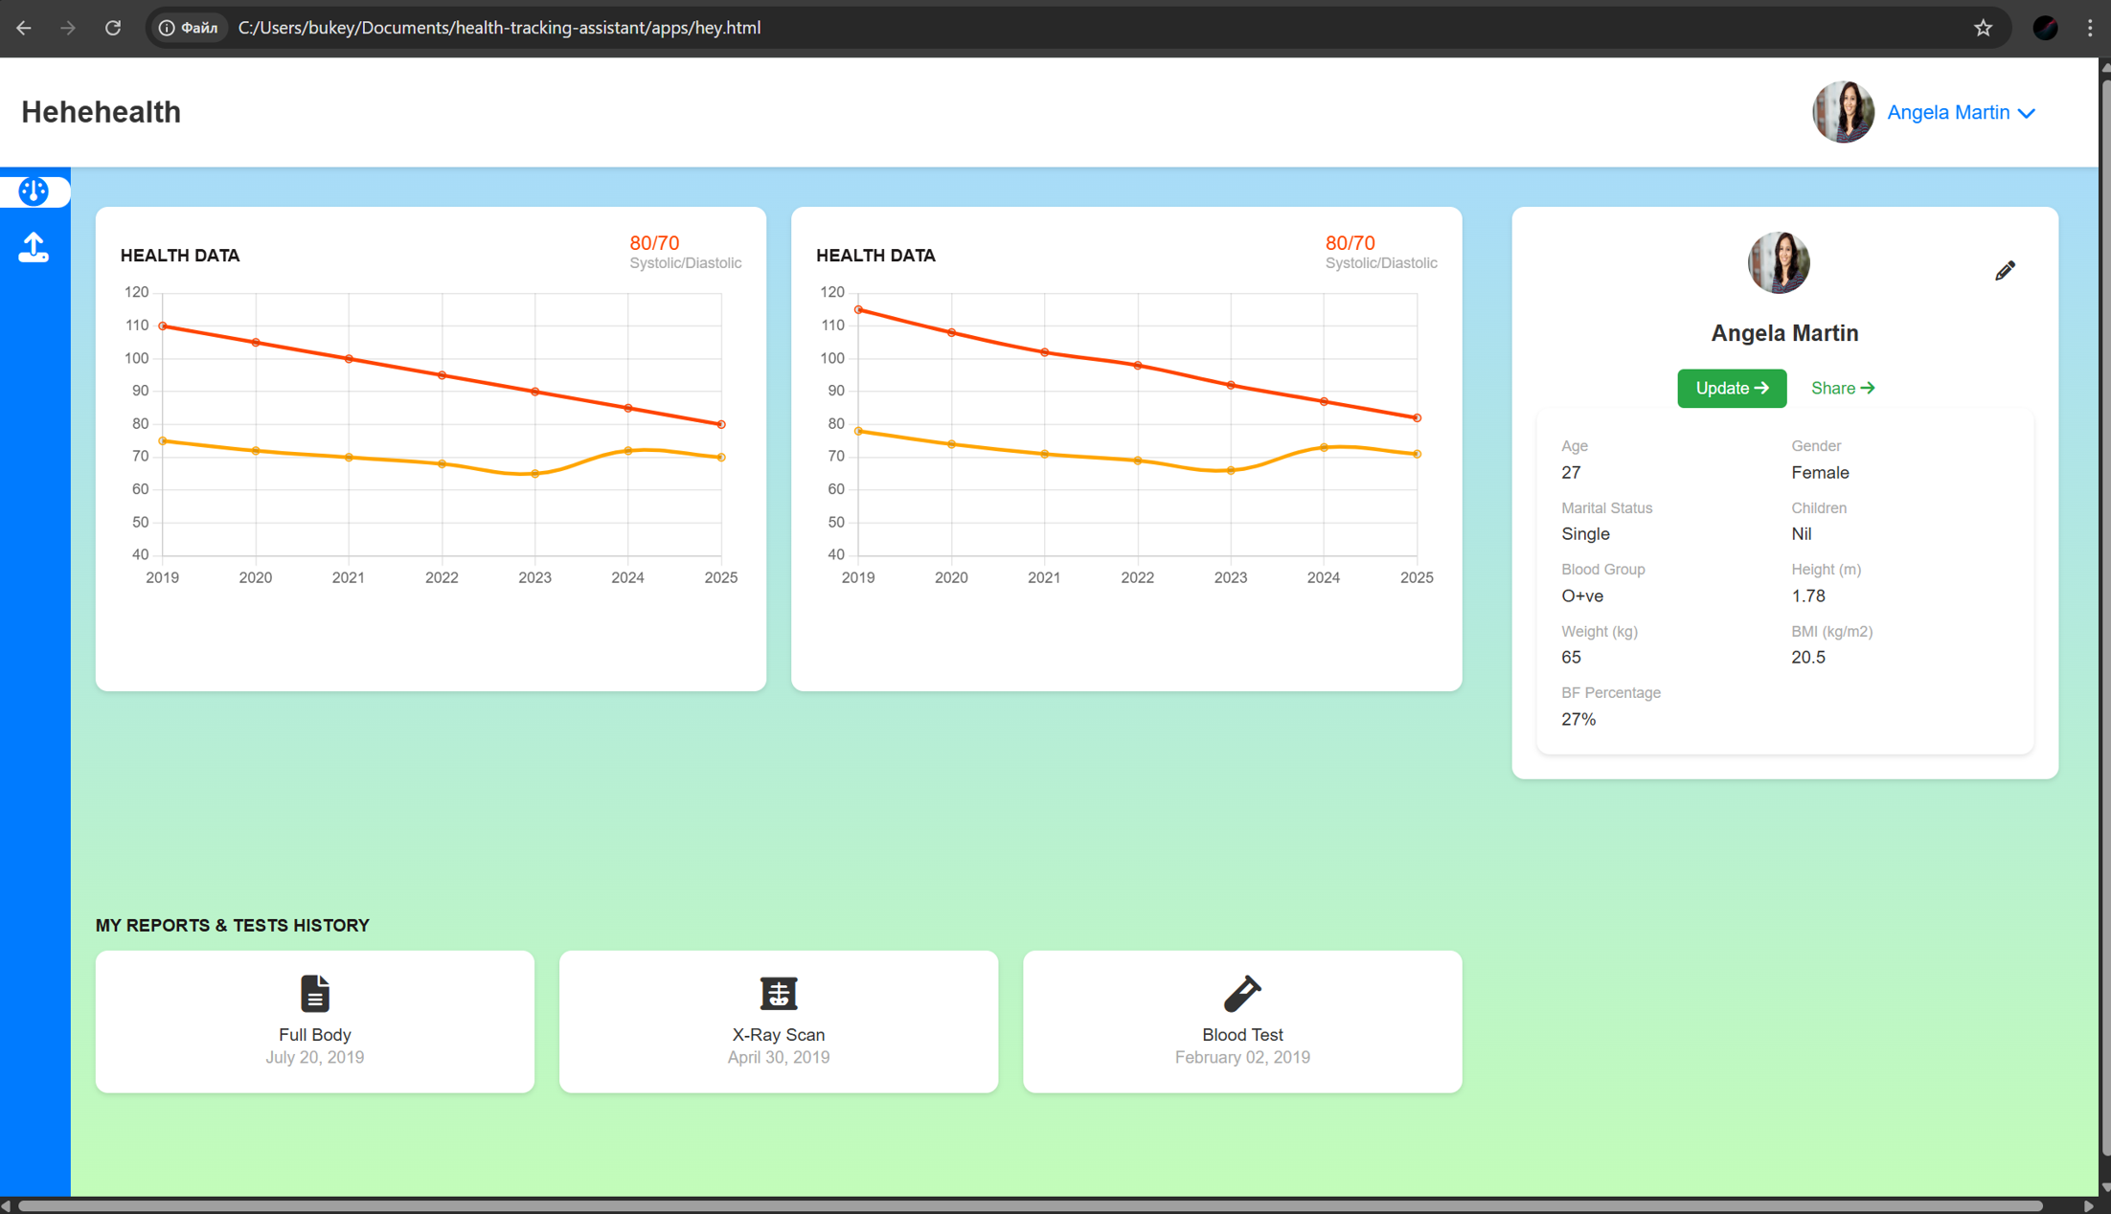Open the X-Ray Scan report icon
2111x1214 pixels.
pos(778,993)
